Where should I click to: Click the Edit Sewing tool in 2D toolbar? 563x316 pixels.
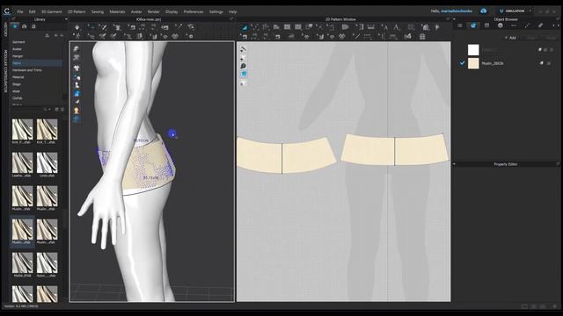tap(245, 36)
